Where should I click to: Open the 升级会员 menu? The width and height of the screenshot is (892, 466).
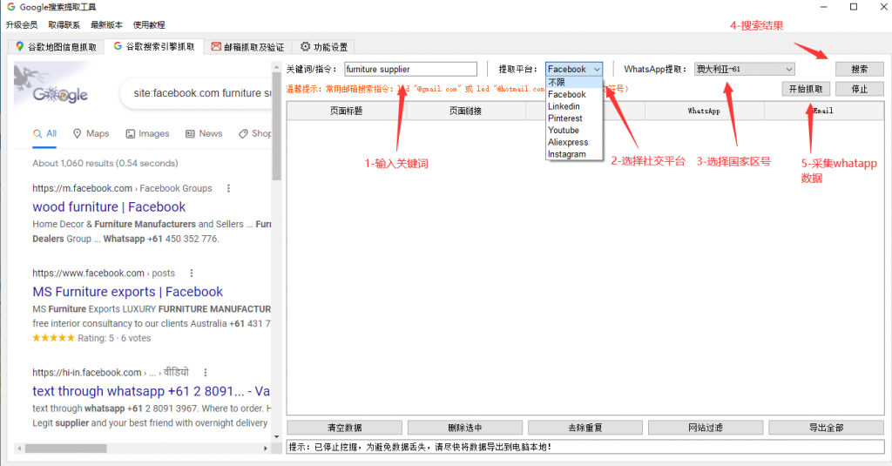22,24
